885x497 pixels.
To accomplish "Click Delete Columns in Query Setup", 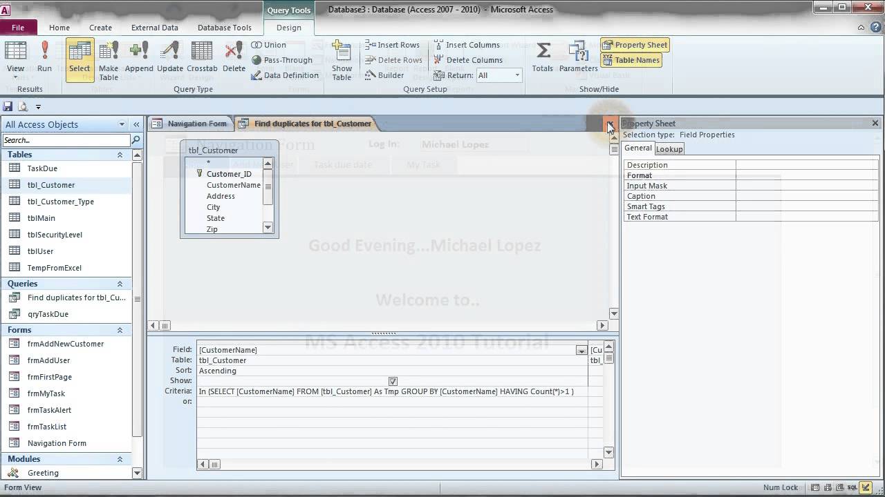I will pyautogui.click(x=468, y=60).
